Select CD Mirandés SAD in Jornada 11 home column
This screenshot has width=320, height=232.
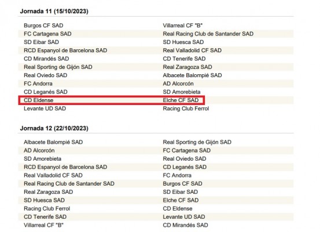click(x=46, y=59)
